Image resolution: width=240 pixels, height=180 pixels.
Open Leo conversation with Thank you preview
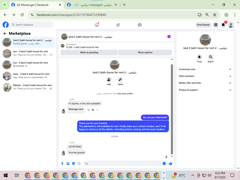point(28,53)
